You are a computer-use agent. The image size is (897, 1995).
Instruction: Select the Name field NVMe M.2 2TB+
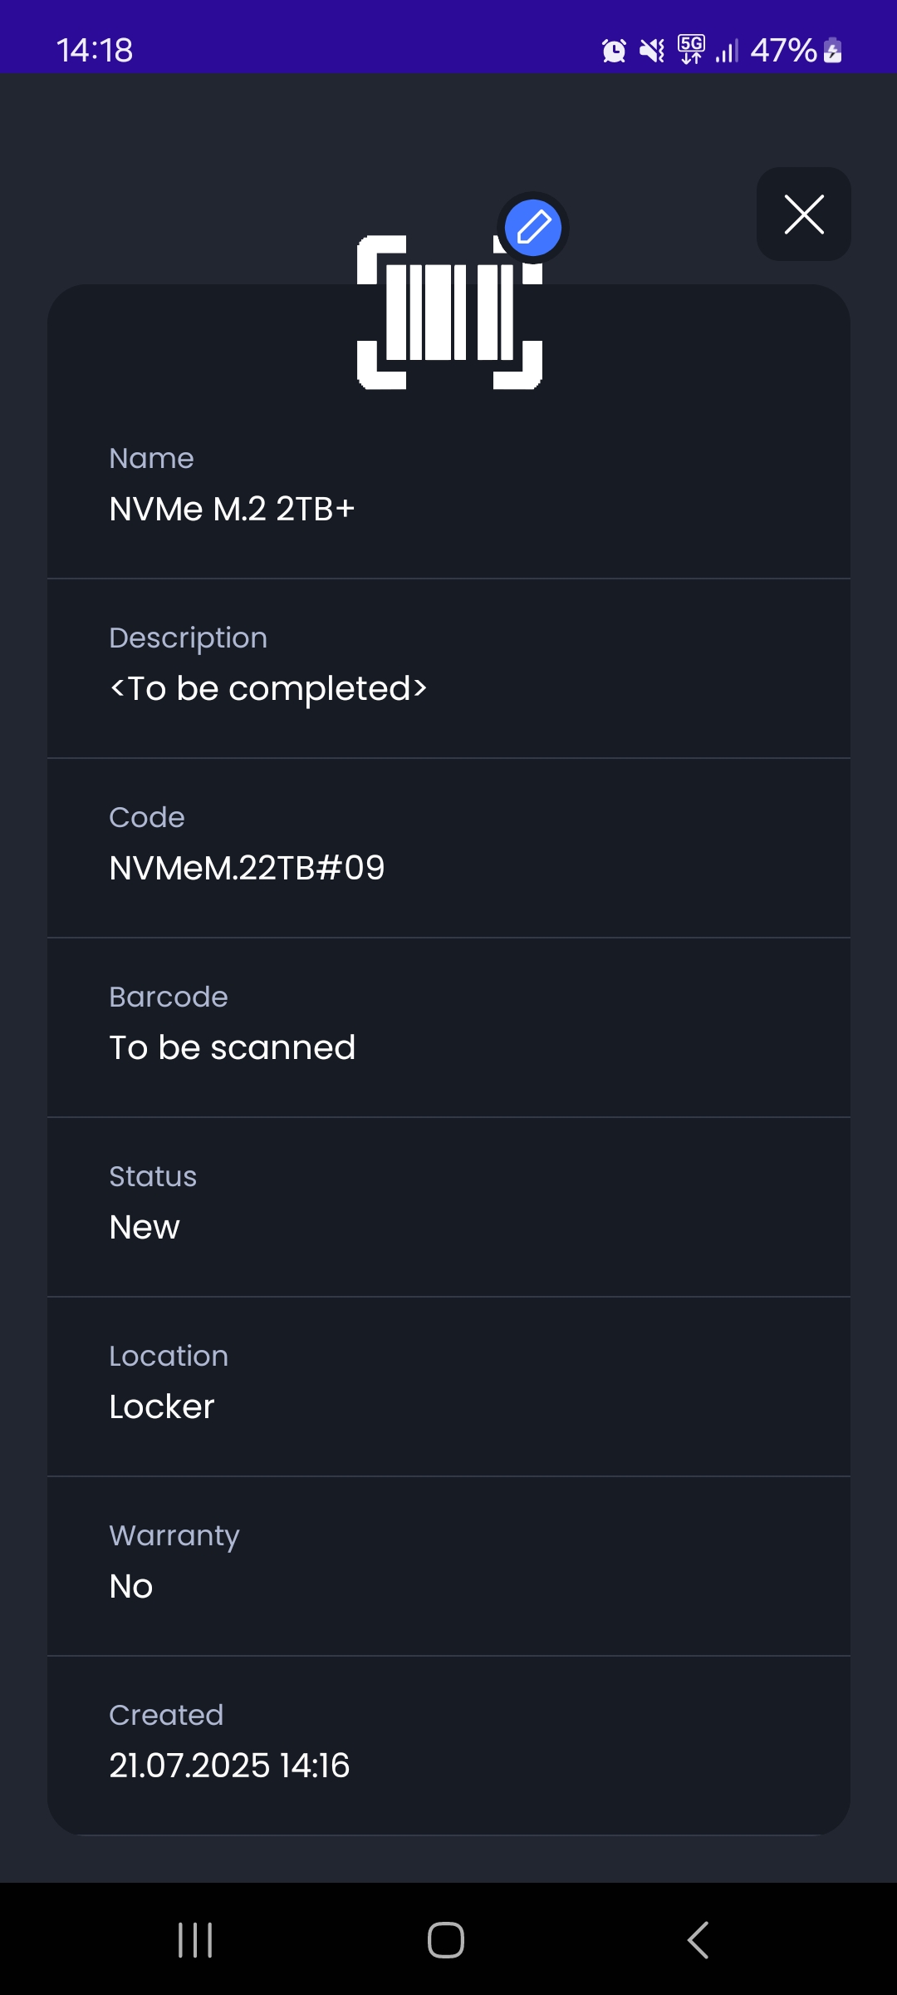tap(233, 509)
